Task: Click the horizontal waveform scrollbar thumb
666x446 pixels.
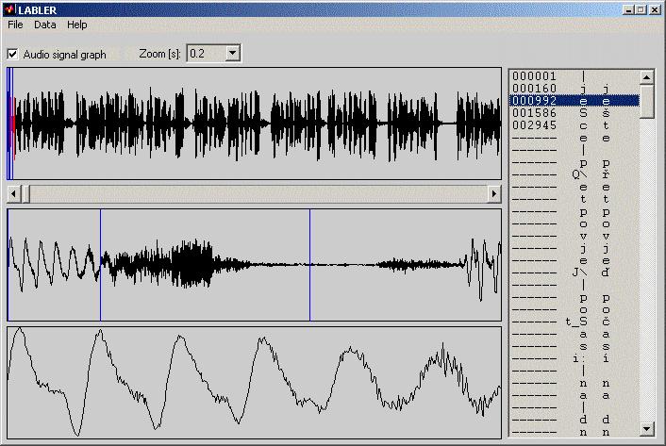Action: 25,194
